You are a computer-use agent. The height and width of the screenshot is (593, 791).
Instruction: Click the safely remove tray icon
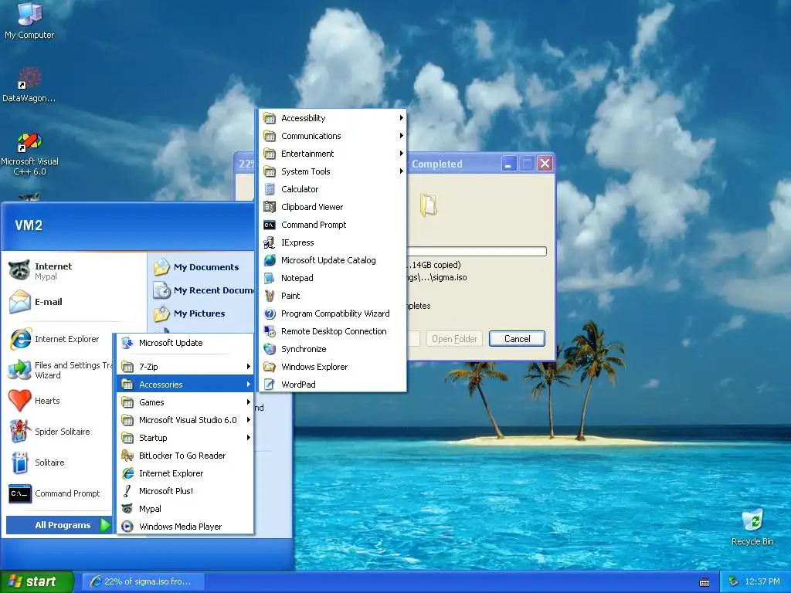734,581
